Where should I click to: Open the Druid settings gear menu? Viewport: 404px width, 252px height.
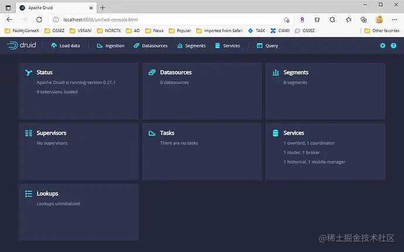pos(382,46)
